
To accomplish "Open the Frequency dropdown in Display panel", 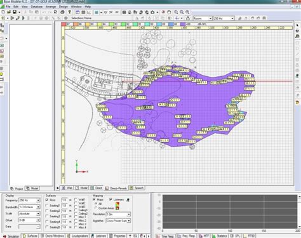I will click(29, 200).
